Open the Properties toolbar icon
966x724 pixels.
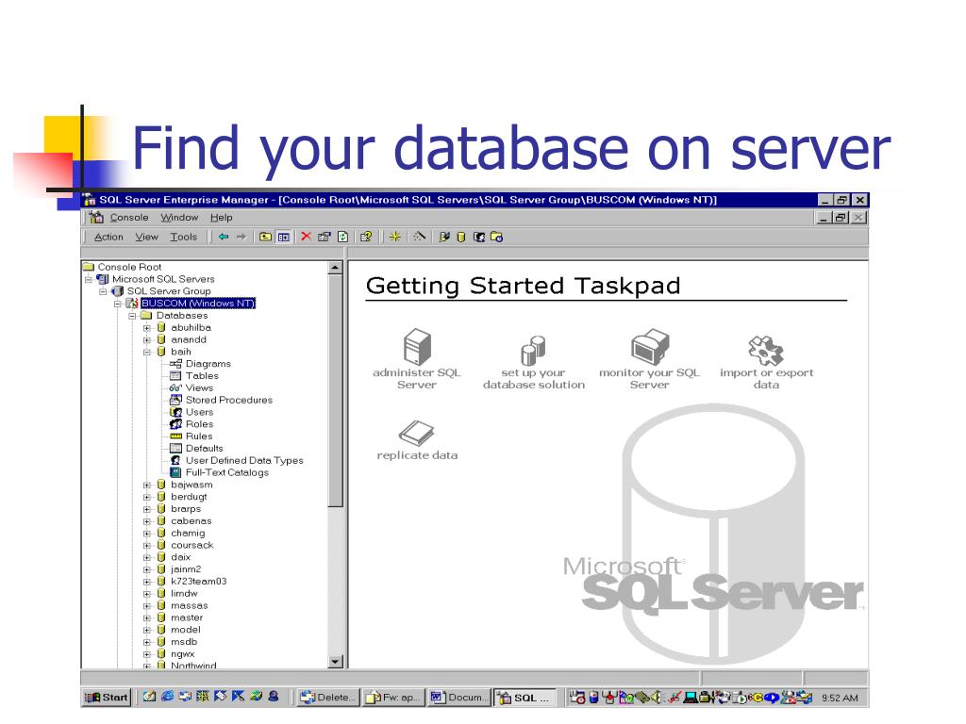tap(325, 237)
